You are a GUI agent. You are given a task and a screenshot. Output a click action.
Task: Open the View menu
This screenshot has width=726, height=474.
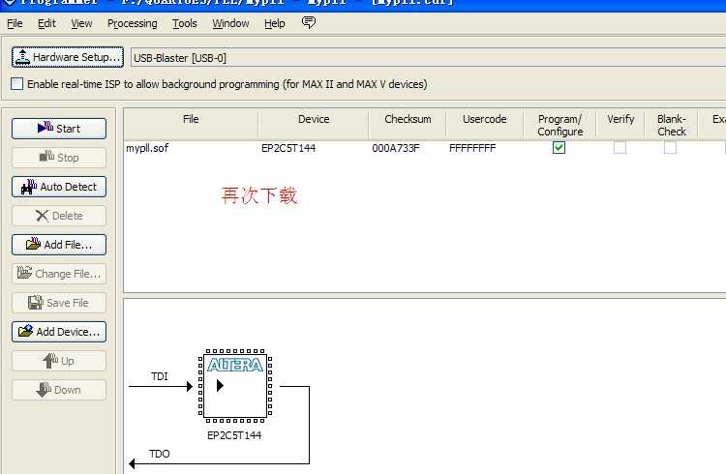[81, 23]
